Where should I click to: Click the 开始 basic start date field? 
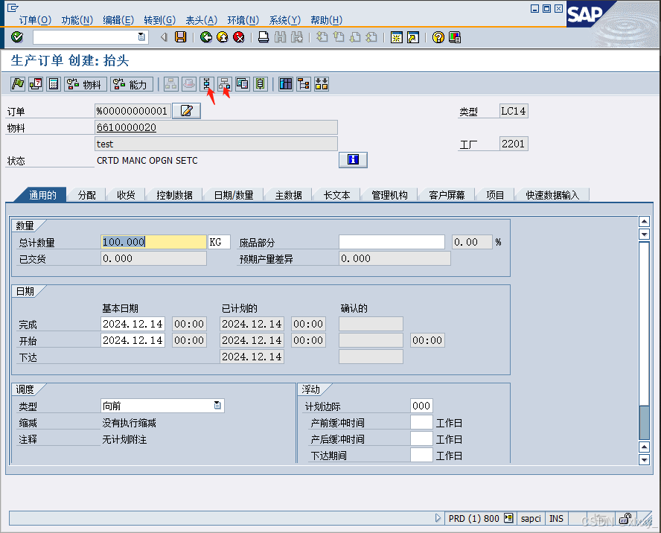tap(132, 340)
